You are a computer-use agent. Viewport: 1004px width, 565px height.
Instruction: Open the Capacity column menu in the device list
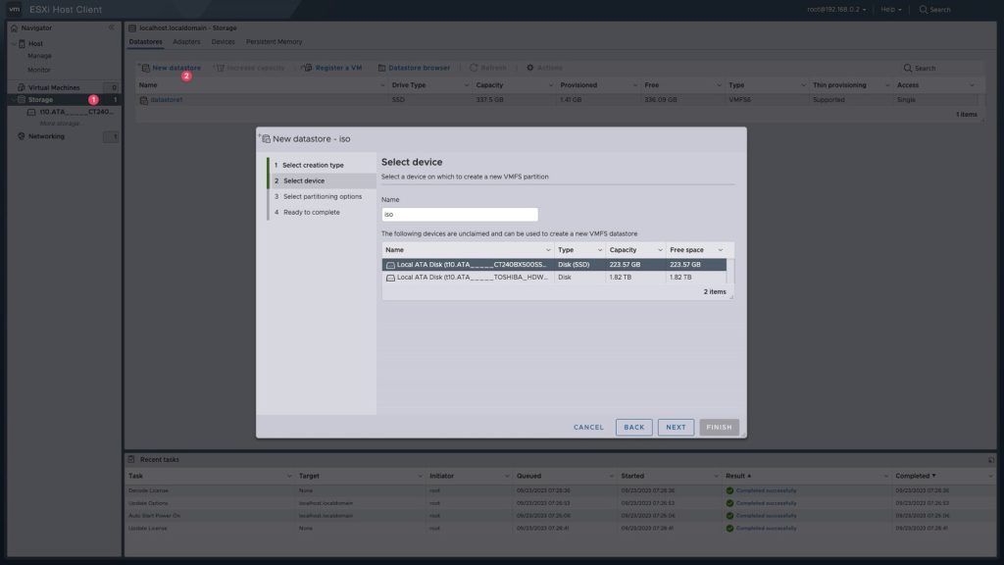(x=660, y=250)
